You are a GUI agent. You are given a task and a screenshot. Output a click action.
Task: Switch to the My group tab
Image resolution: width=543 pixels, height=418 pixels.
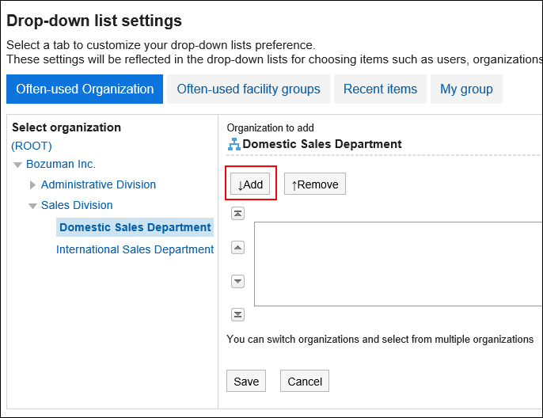pos(466,89)
